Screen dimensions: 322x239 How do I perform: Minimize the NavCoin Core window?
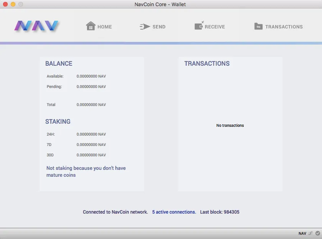click(x=13, y=4)
